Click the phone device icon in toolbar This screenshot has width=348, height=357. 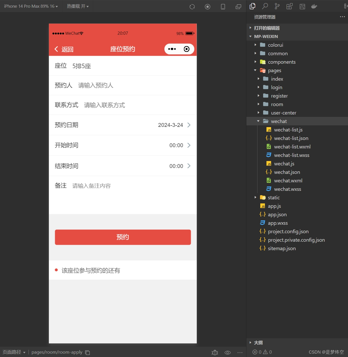pos(223,7)
